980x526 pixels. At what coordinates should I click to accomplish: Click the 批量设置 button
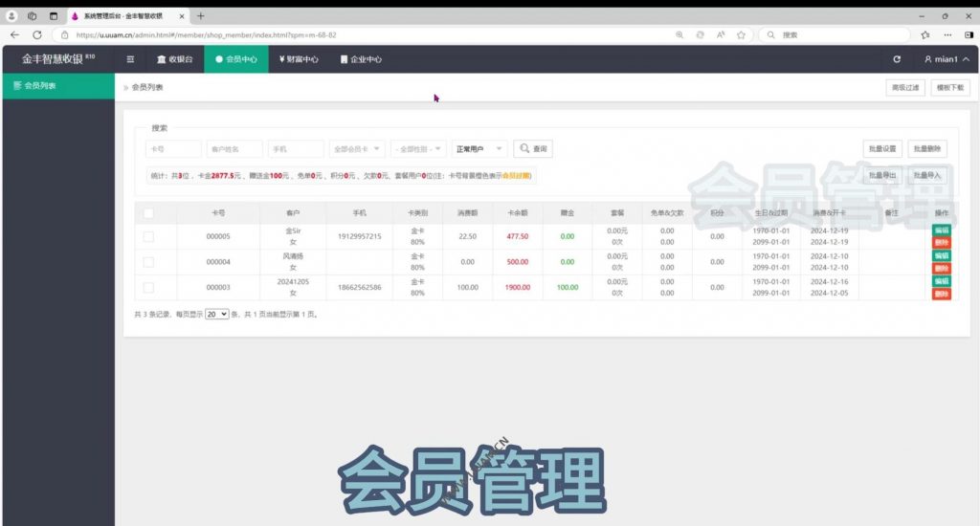click(x=881, y=149)
